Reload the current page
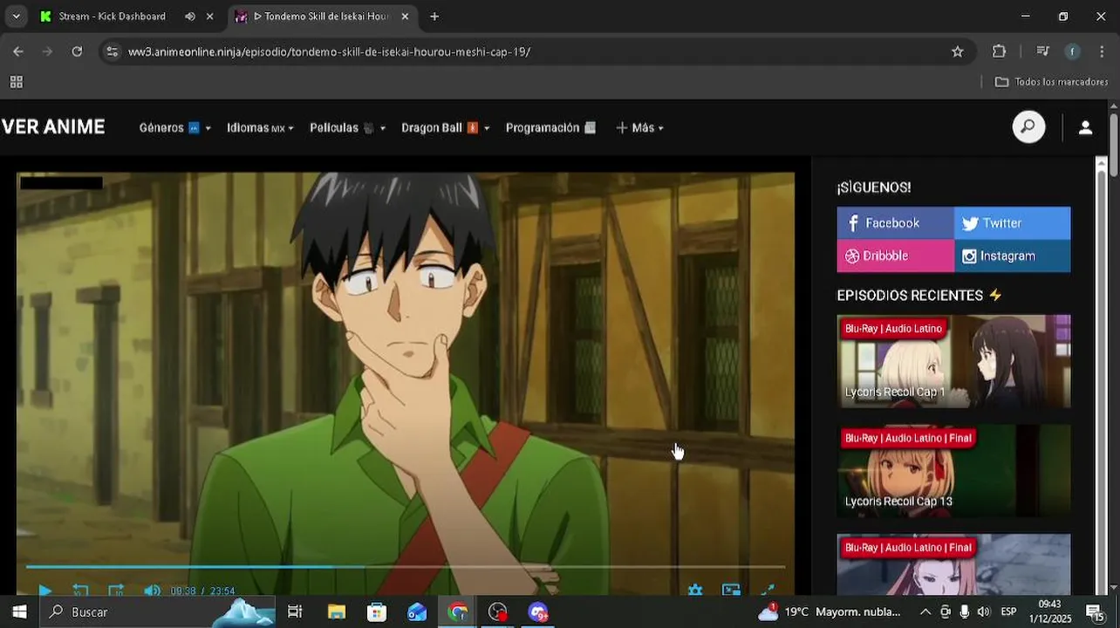 77,51
